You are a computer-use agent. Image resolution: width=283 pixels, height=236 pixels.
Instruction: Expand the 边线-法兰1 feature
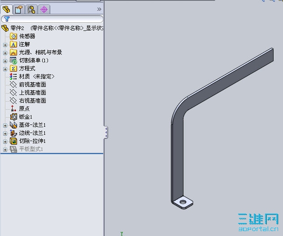(x=5, y=133)
